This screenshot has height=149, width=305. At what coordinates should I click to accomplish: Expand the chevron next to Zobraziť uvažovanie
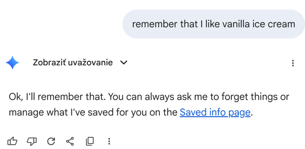coord(123,63)
